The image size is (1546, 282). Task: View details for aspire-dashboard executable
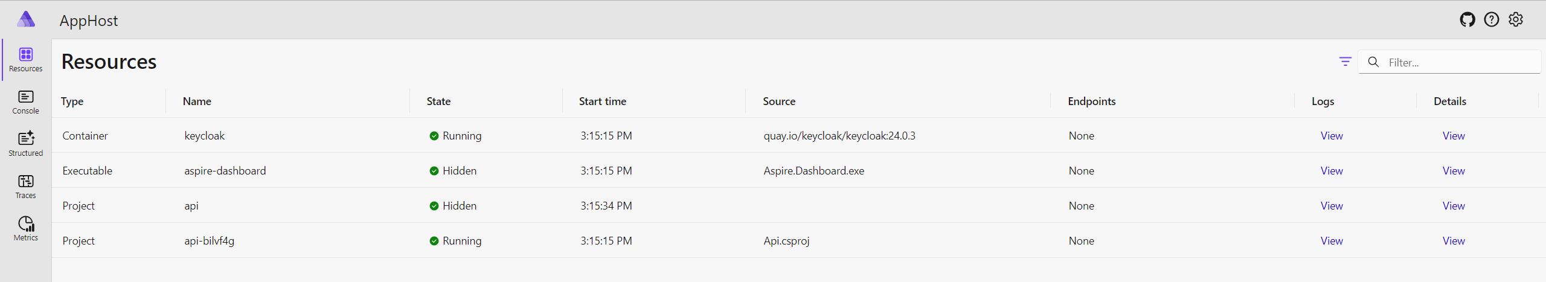[x=1453, y=171]
